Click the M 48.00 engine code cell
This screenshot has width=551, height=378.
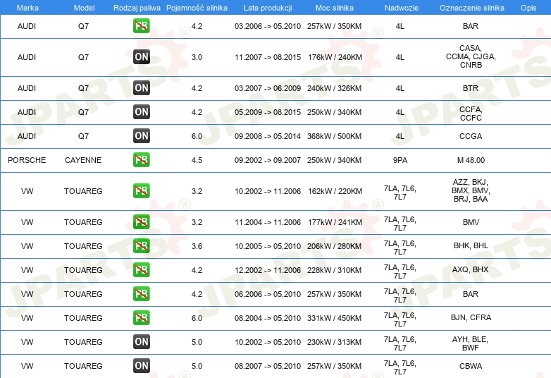tap(470, 160)
